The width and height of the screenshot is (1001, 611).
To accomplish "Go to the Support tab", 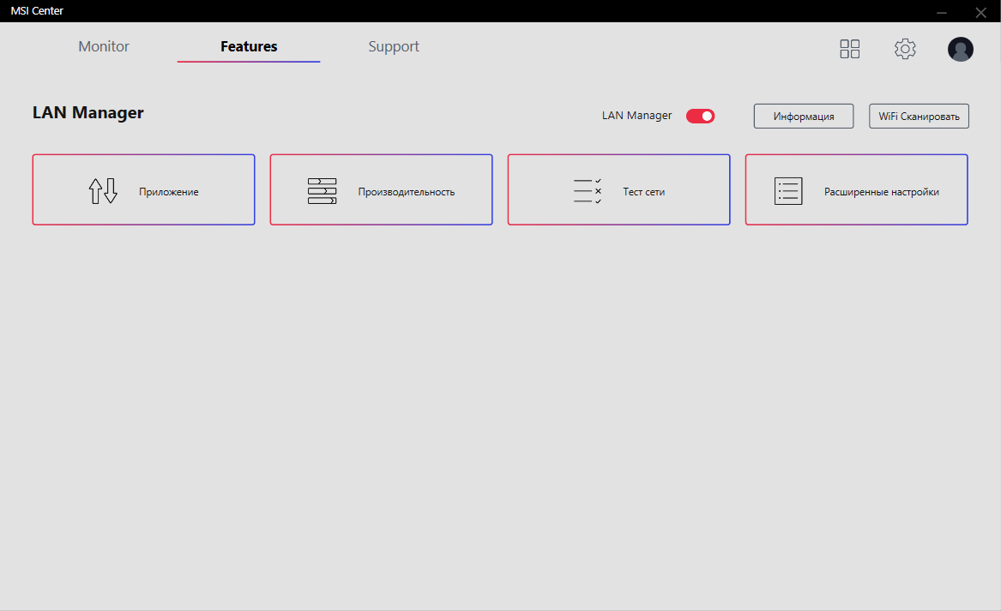I will (394, 46).
